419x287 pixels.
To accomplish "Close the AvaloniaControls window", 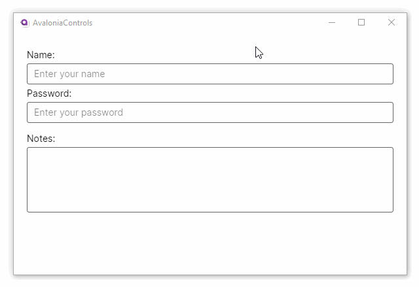I will 392,22.
